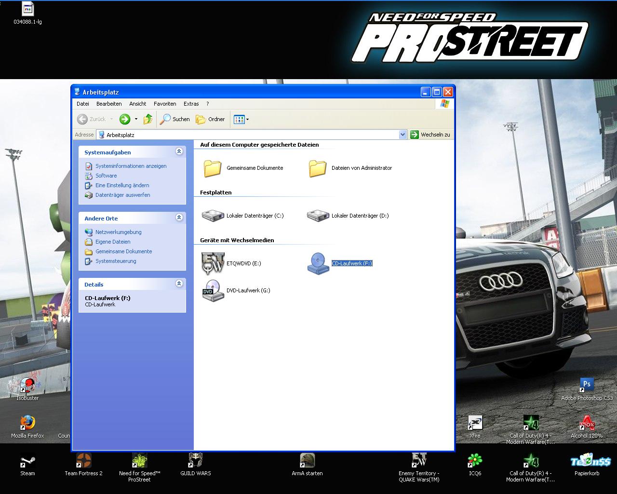Screen dimensions: 617x494
Task: Click the Netzwerkumgebung globe icon
Action: 89,232
